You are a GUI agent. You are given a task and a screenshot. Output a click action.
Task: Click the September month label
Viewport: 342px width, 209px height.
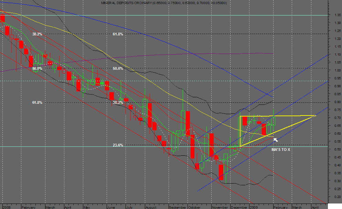(x=178, y=207)
